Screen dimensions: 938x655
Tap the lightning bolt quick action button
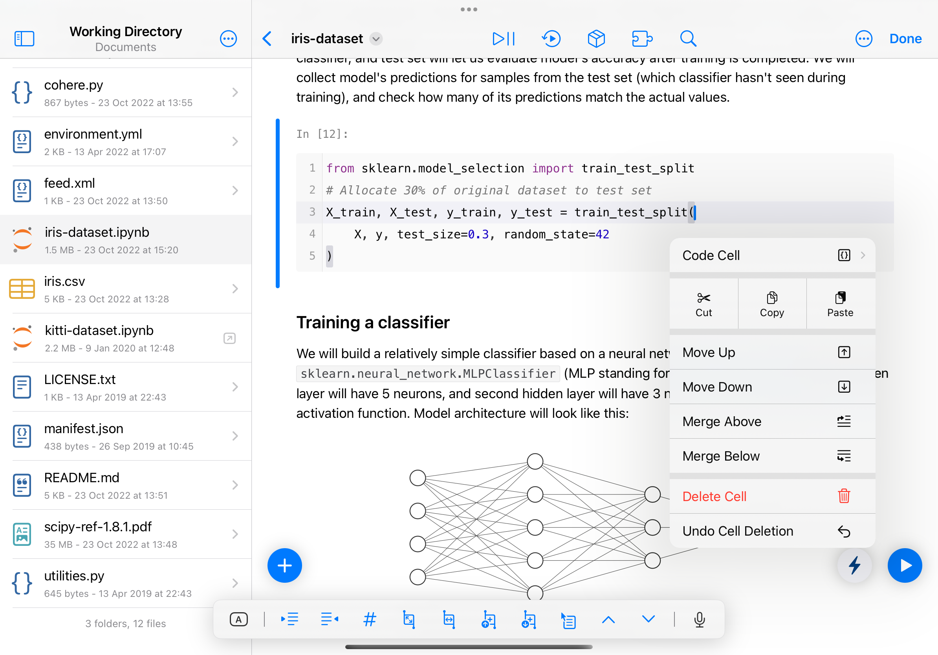click(x=854, y=565)
